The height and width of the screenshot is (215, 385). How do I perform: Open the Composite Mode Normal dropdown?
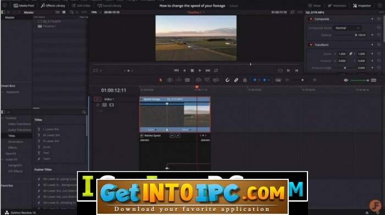click(347, 28)
